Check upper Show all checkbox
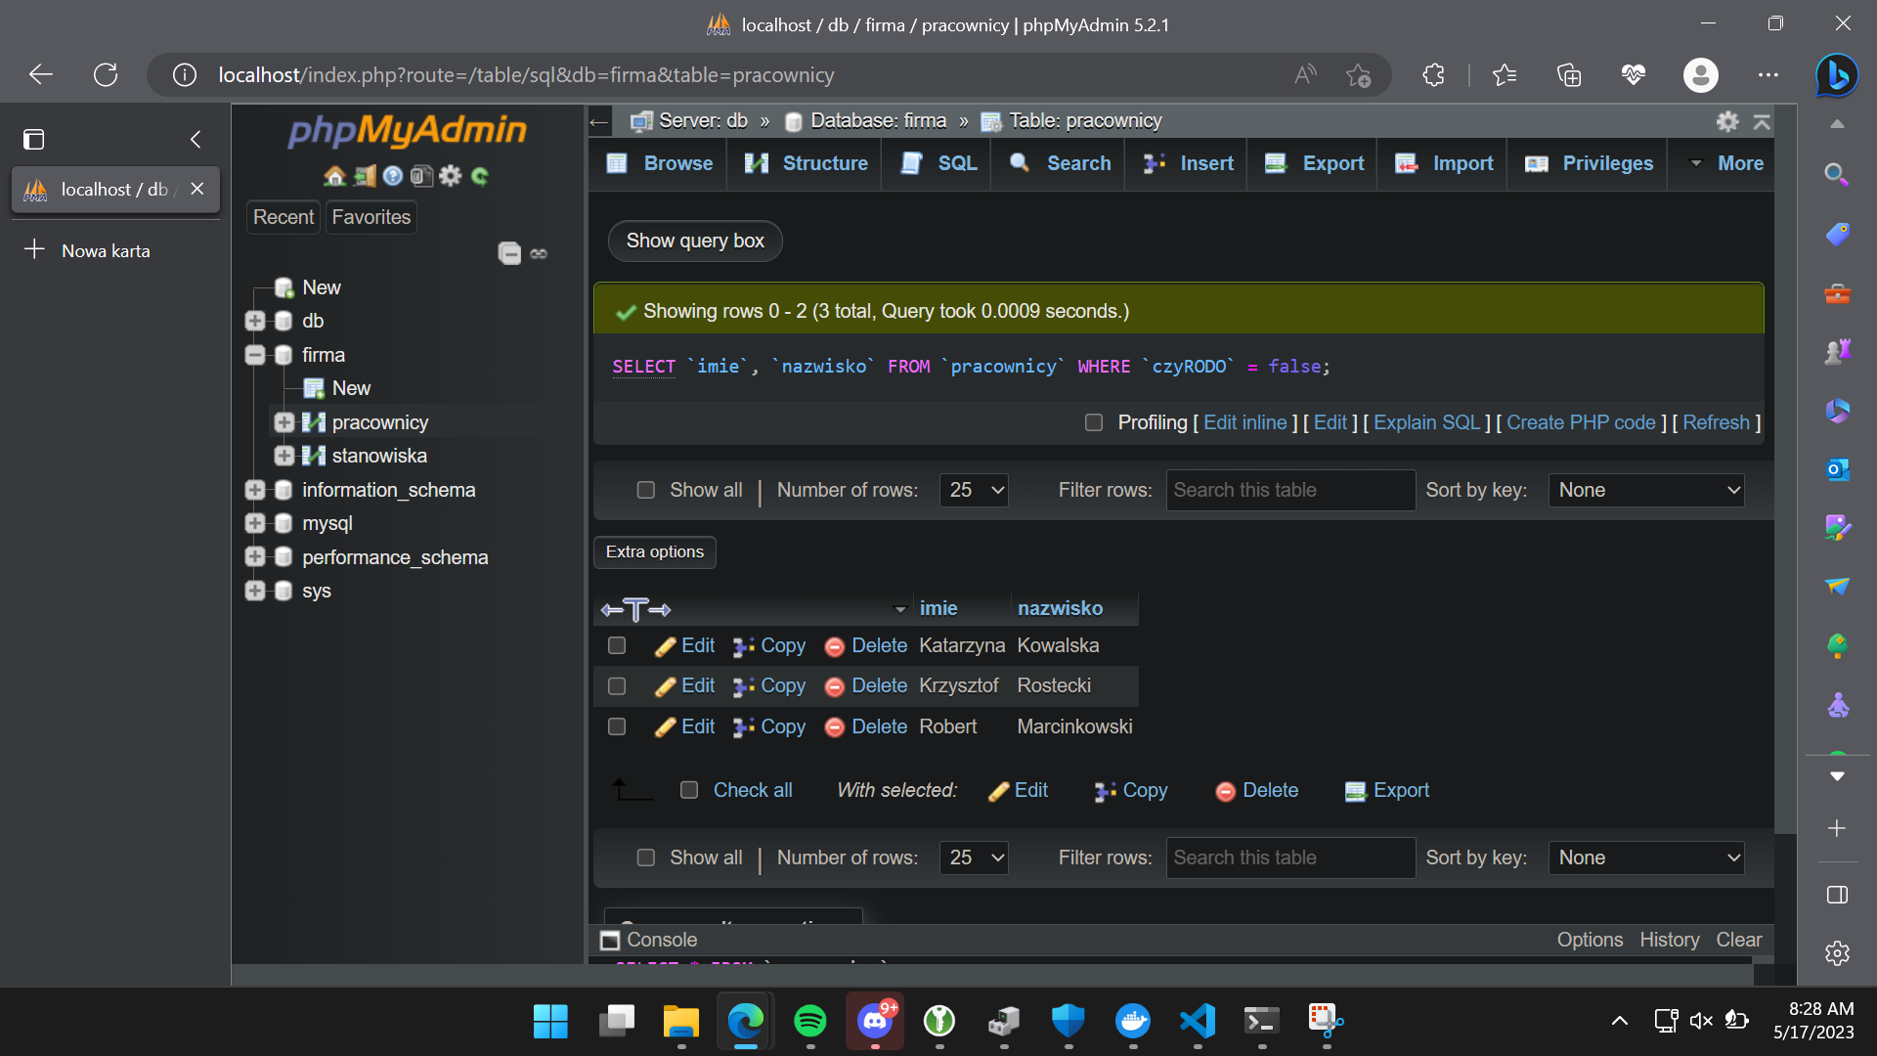The height and width of the screenshot is (1056, 1877). (646, 491)
